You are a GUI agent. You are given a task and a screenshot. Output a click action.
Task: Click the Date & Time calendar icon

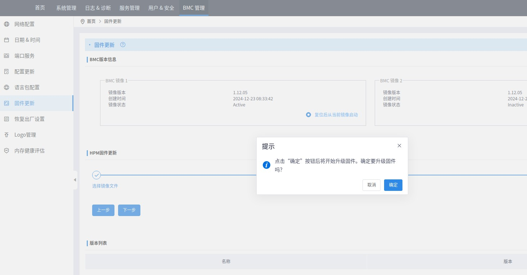(x=6, y=40)
